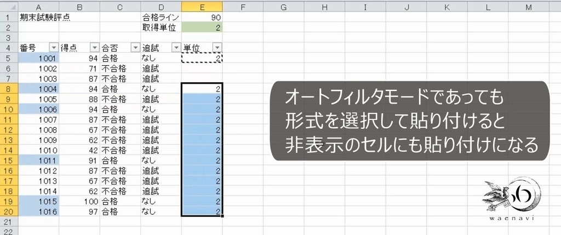Select row 1 header
This screenshot has width=561, height=235.
(x=9, y=17)
